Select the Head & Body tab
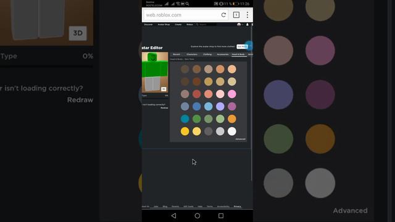Image resolution: width=395 pixels, height=222 pixels. [238, 54]
